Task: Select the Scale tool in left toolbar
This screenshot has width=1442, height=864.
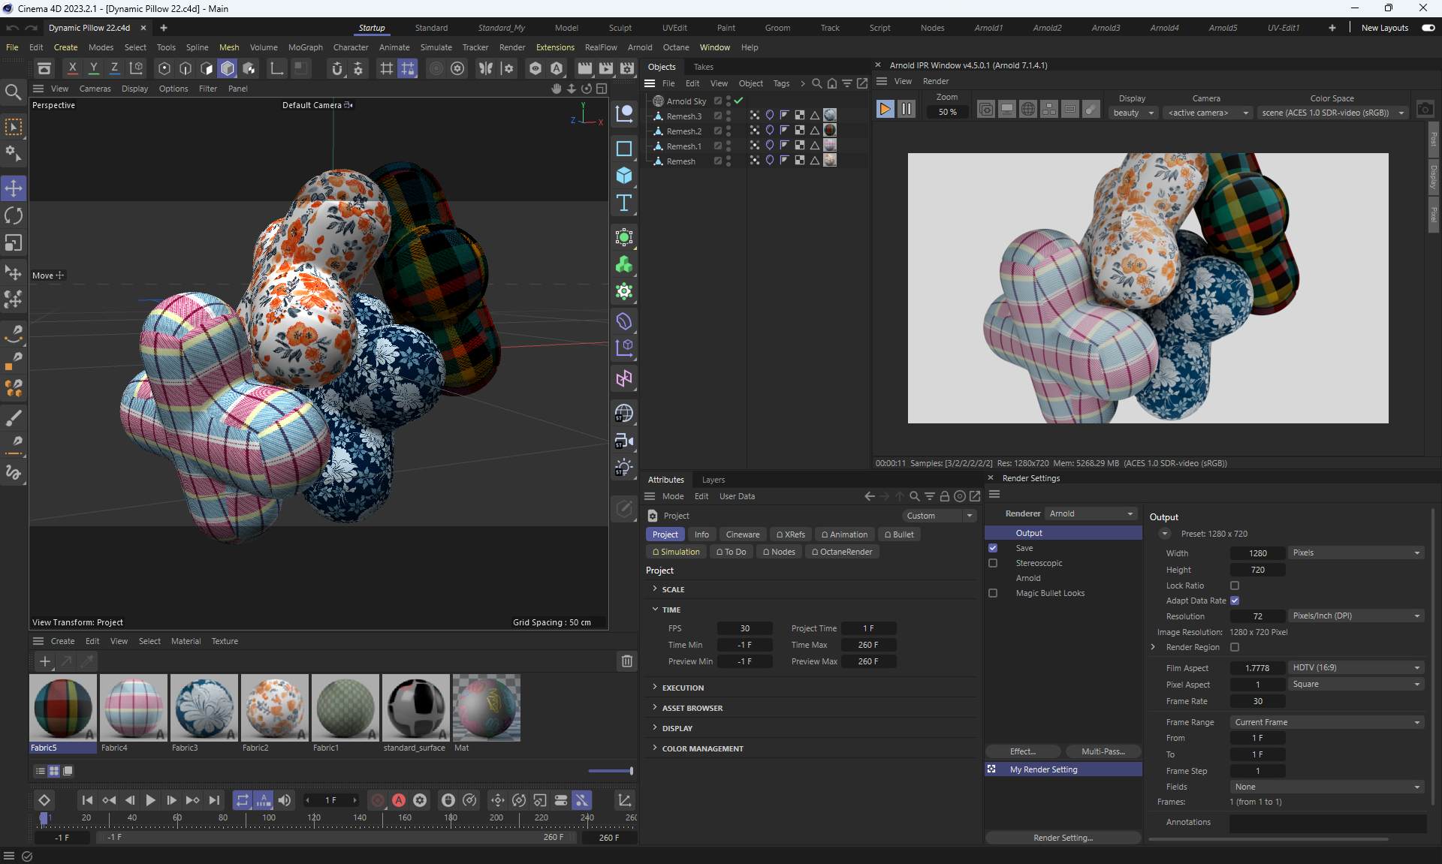Action: [x=14, y=243]
